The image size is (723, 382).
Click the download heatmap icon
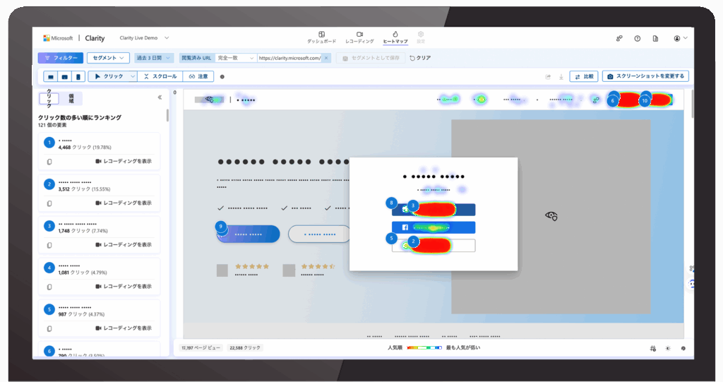pyautogui.click(x=561, y=76)
